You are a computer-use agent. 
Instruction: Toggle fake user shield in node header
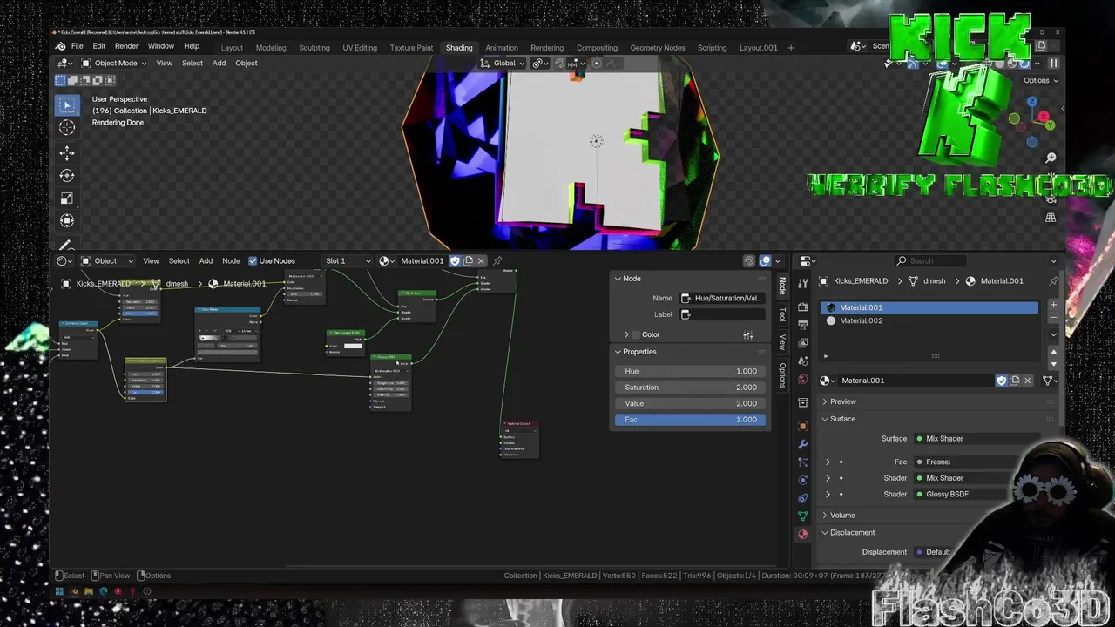point(455,260)
